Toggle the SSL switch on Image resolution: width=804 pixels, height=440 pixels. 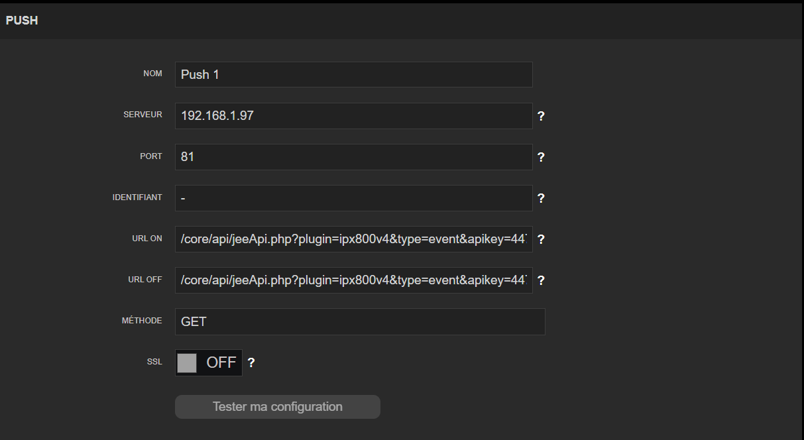pyautogui.click(x=208, y=363)
